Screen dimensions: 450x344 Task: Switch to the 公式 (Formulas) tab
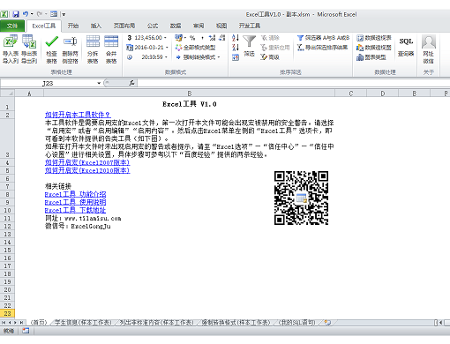[x=153, y=26]
